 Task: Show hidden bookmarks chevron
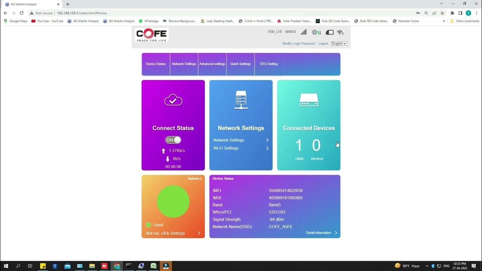click(444, 21)
